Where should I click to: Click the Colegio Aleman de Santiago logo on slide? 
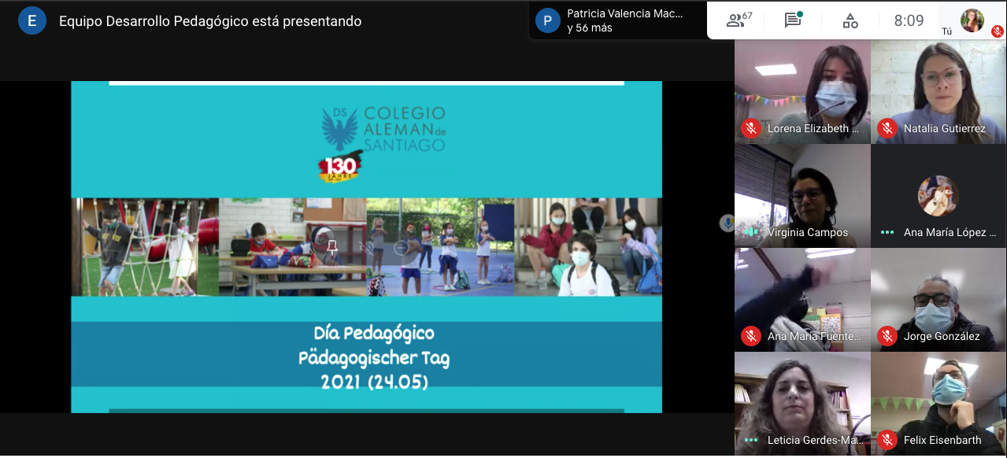(383, 130)
